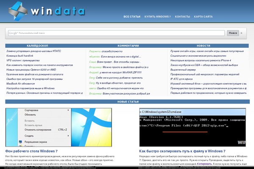Open the КУПИТЬ WINDOWS 7 menu item
Screen dimensions: 254x169
point(157,16)
